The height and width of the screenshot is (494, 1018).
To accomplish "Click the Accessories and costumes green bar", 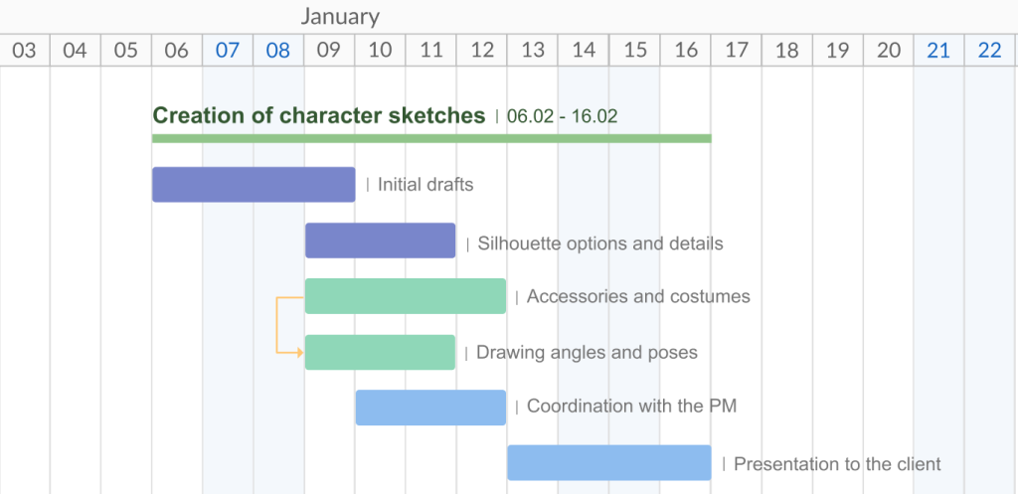I will click(405, 296).
